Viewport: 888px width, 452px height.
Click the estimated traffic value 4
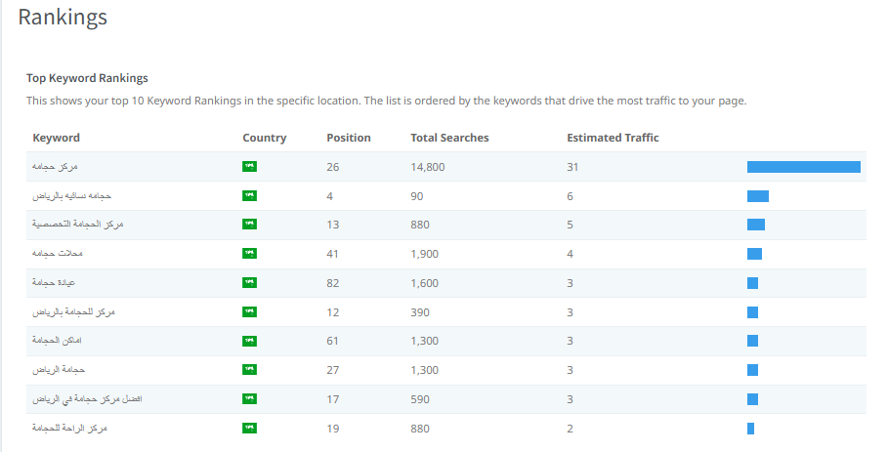click(x=570, y=254)
